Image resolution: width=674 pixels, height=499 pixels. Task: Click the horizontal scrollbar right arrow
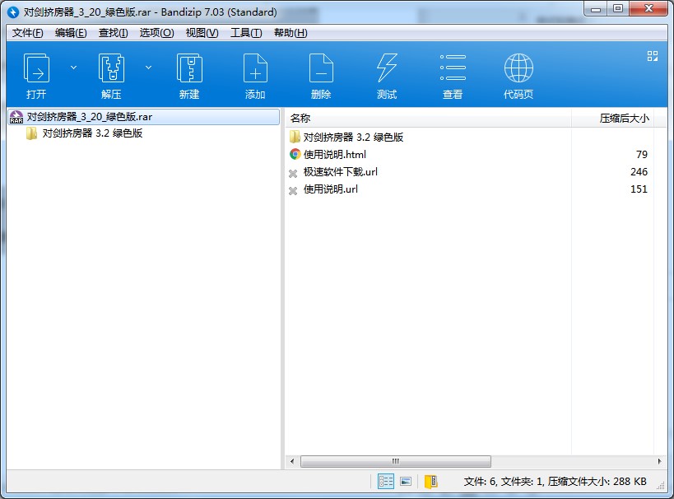pyautogui.click(x=659, y=462)
